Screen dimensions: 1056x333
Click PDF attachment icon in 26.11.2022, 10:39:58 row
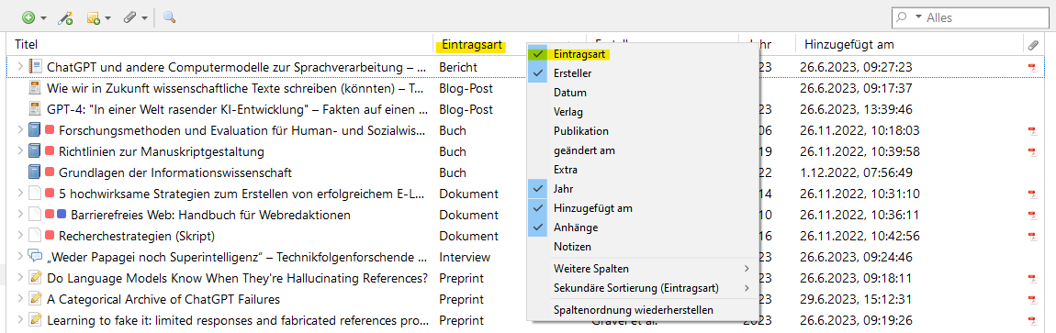click(x=1032, y=152)
